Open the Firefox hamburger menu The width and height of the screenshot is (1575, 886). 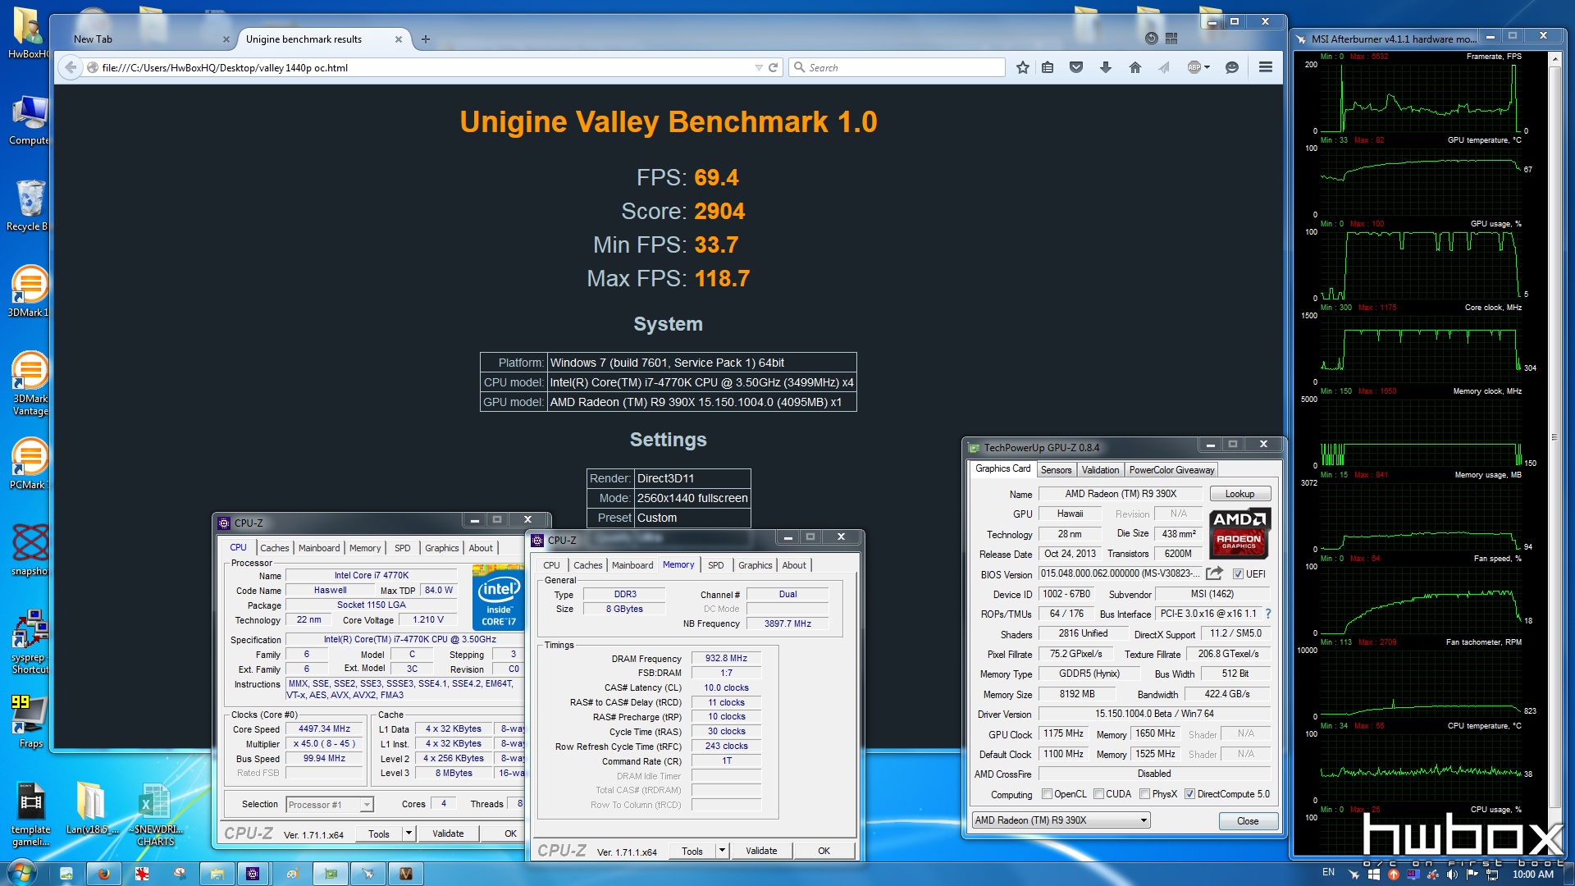(1266, 67)
